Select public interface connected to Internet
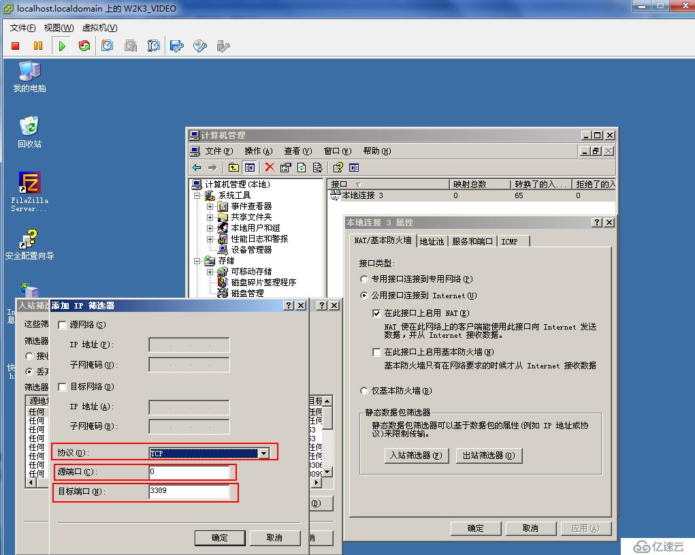This screenshot has height=555, width=695. tap(364, 296)
